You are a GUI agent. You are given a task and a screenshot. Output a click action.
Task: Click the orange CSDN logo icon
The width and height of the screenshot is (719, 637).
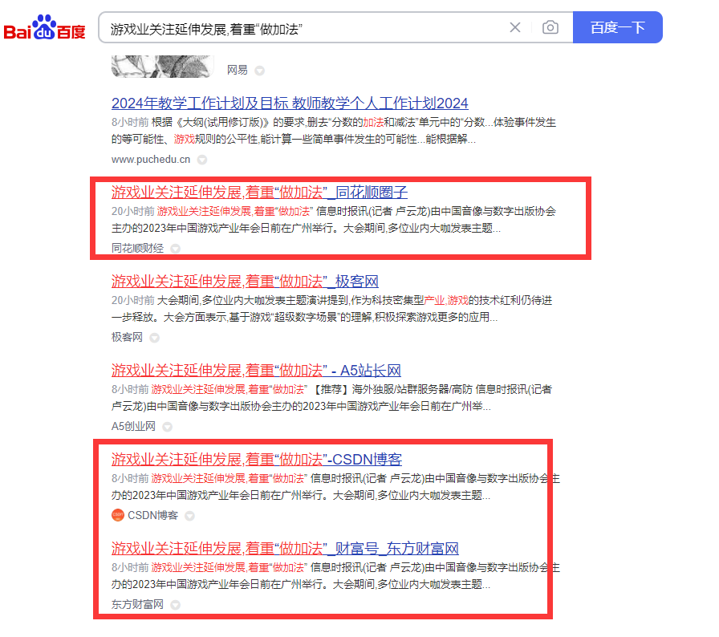[118, 515]
